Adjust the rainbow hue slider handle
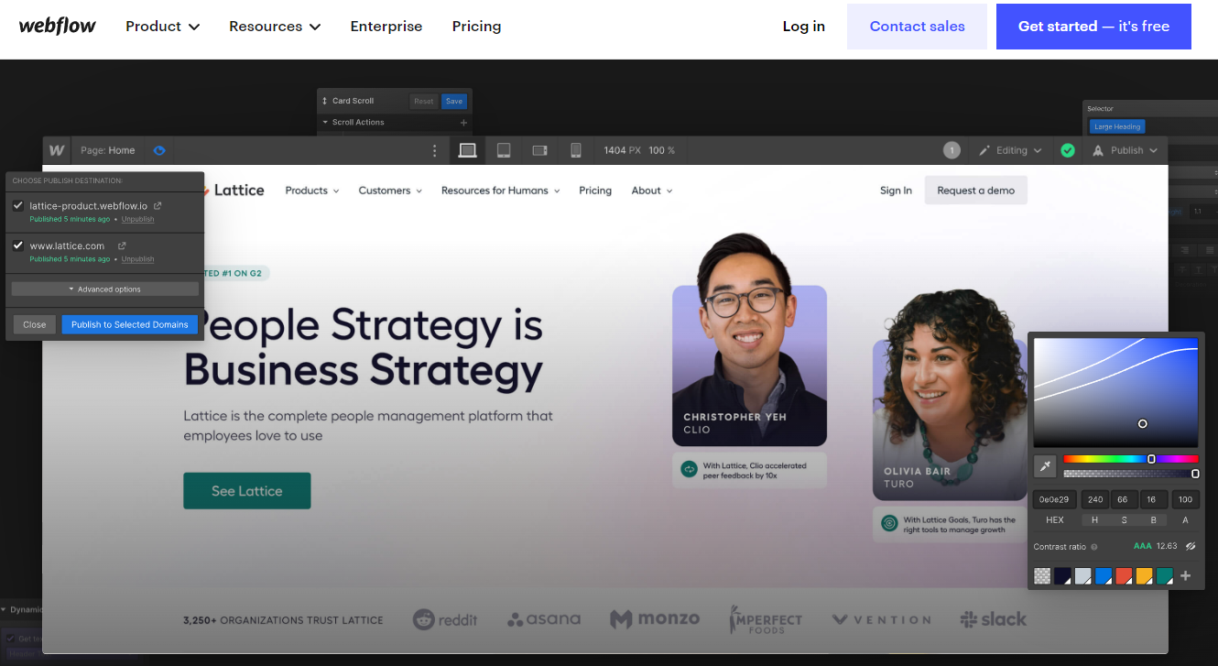Viewport: 1218px width, 666px height. coord(1151,459)
